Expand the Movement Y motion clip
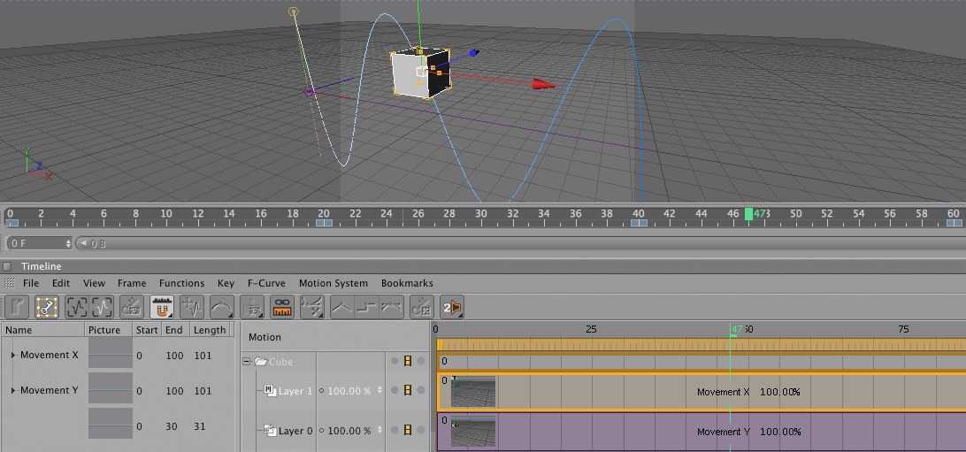 click(x=12, y=390)
